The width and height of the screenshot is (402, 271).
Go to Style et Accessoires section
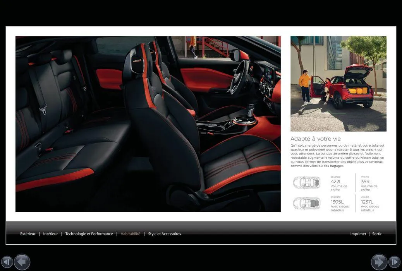(164, 234)
